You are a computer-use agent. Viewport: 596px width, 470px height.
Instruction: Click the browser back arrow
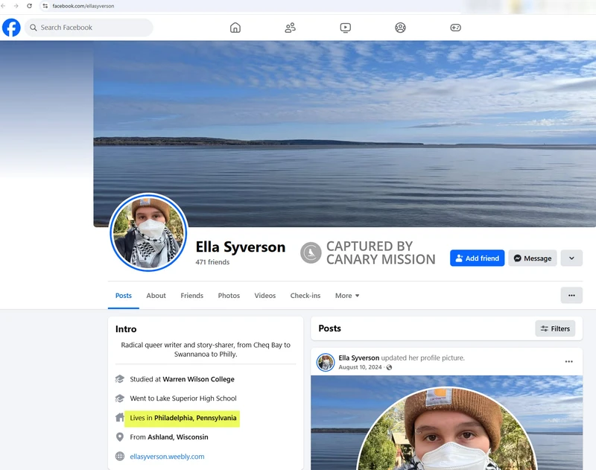coord(4,6)
